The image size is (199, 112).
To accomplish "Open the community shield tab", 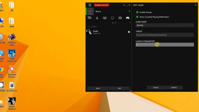I will point(112,18).
